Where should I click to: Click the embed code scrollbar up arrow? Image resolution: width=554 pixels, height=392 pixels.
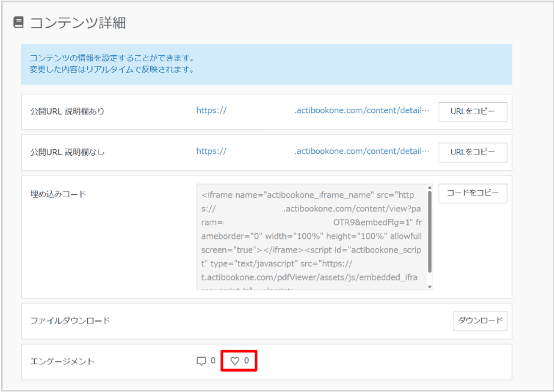(430, 188)
